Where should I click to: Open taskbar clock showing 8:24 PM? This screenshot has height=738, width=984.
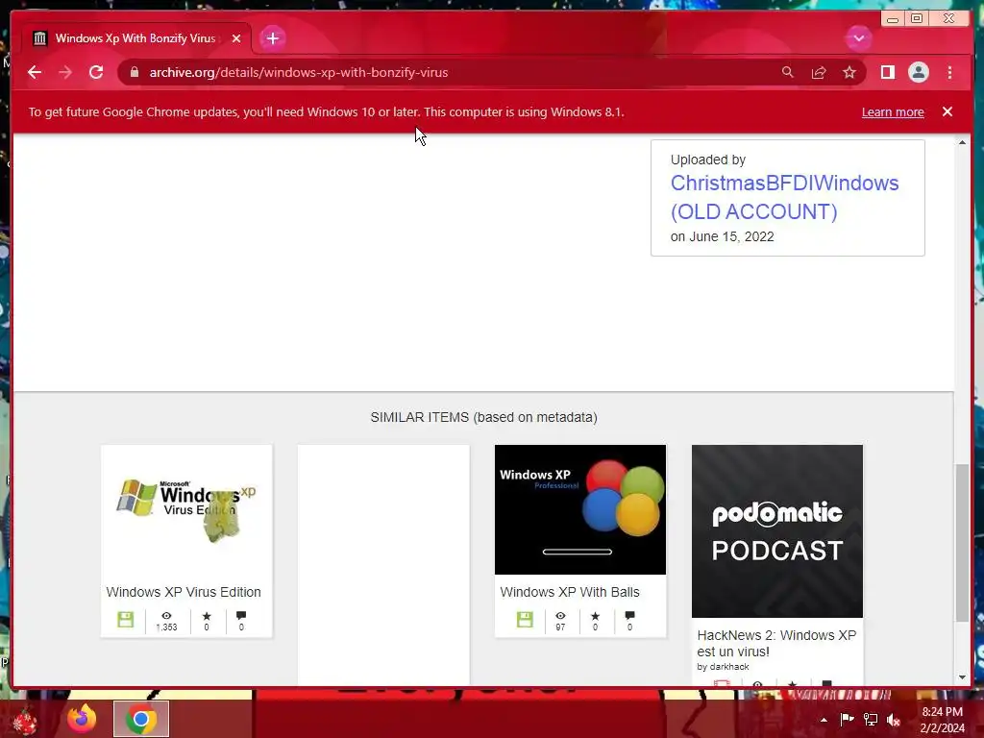tap(942, 720)
